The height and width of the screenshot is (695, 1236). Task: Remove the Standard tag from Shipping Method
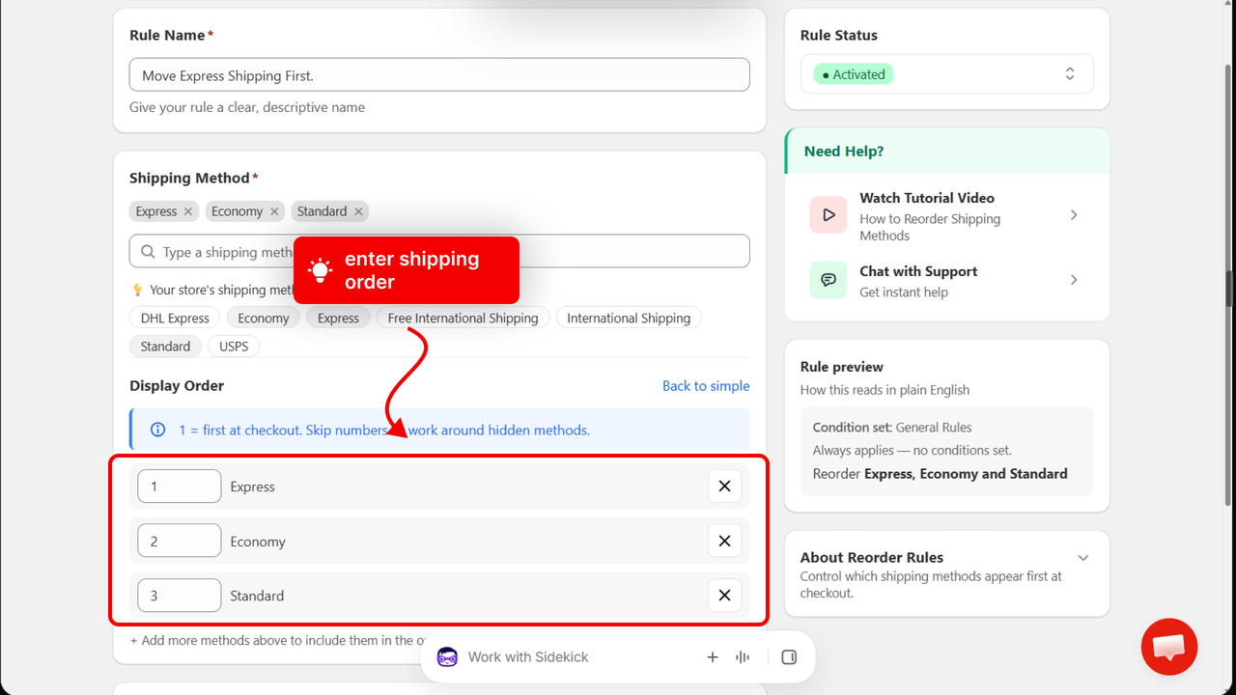(x=358, y=211)
